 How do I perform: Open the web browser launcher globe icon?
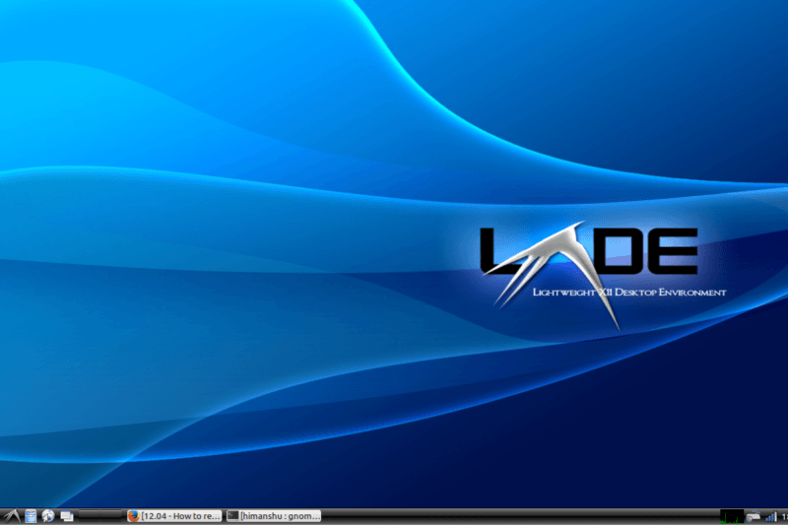[x=48, y=516]
